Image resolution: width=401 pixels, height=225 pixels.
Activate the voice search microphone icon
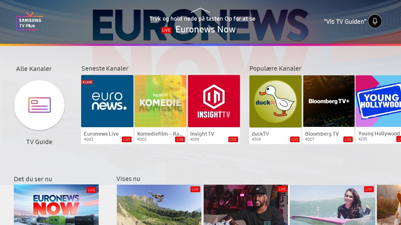375,21
